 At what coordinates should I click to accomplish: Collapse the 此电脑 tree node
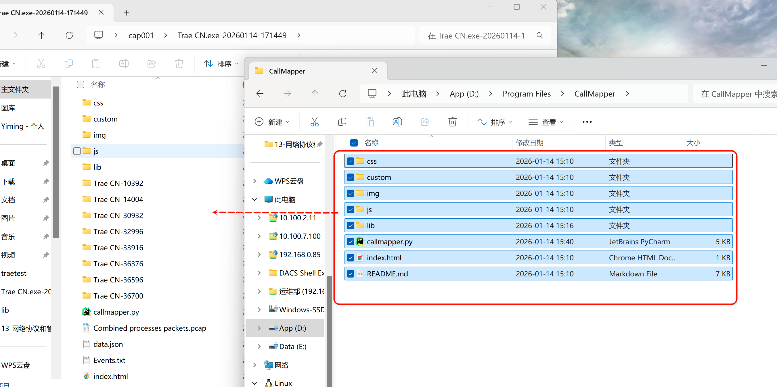pyautogui.click(x=254, y=199)
